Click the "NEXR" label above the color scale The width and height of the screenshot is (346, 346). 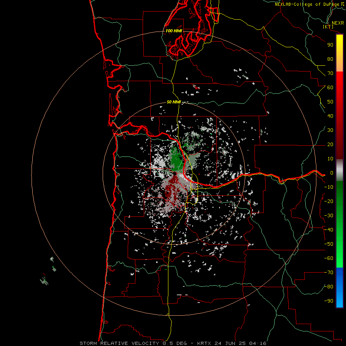(x=338, y=23)
